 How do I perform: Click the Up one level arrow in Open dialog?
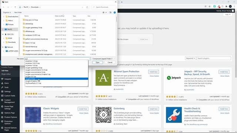click(x=15, y=7)
